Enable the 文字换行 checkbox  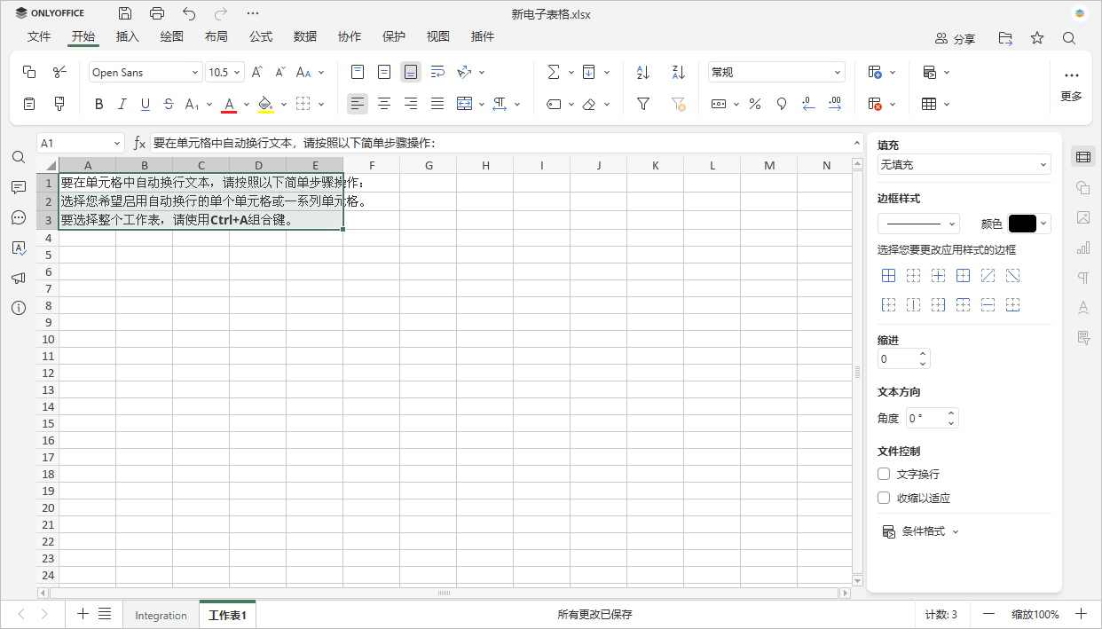[x=883, y=474]
